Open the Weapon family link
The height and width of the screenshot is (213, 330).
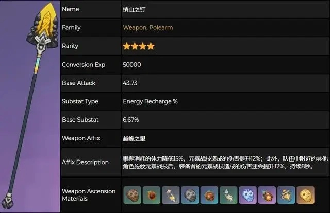point(135,27)
